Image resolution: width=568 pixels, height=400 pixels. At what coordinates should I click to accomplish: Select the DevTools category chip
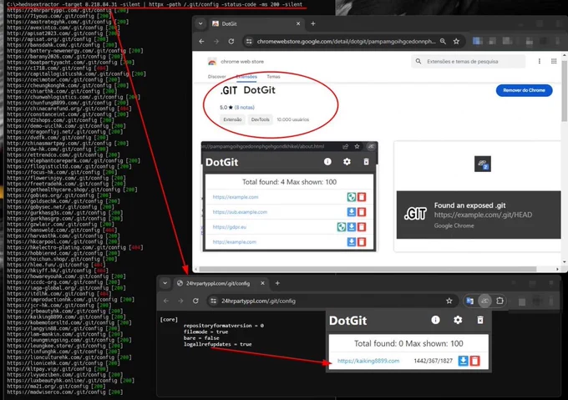tap(261, 119)
